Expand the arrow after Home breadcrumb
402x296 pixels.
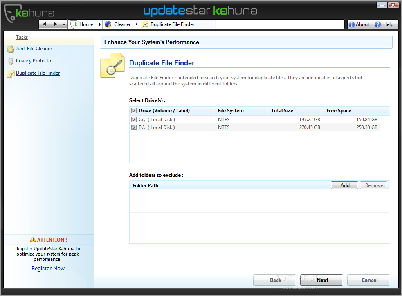100,24
